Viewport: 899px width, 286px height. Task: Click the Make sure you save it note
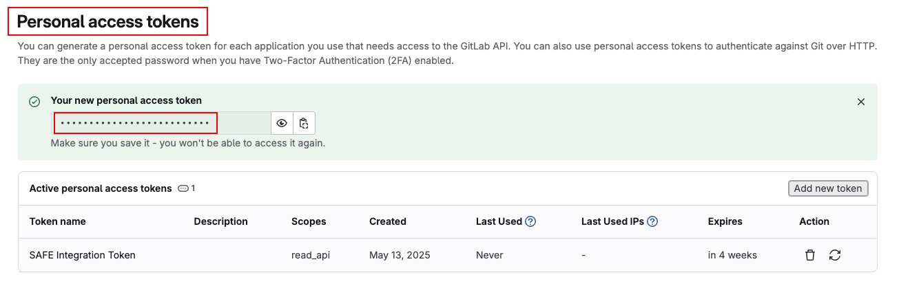pos(188,144)
